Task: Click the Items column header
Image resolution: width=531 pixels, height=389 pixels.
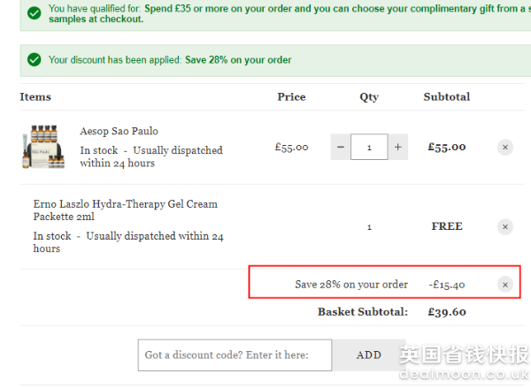Action: pos(35,96)
